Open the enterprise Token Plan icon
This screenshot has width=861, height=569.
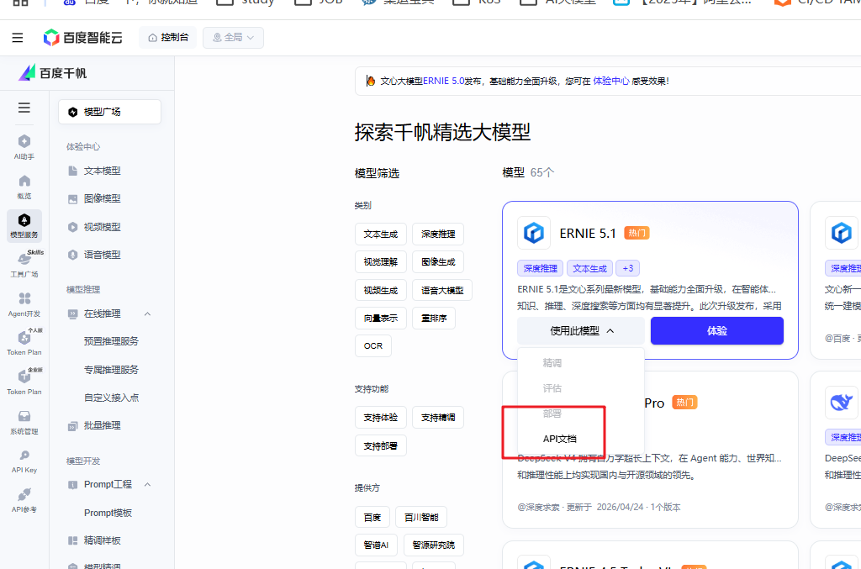pyautogui.click(x=24, y=382)
